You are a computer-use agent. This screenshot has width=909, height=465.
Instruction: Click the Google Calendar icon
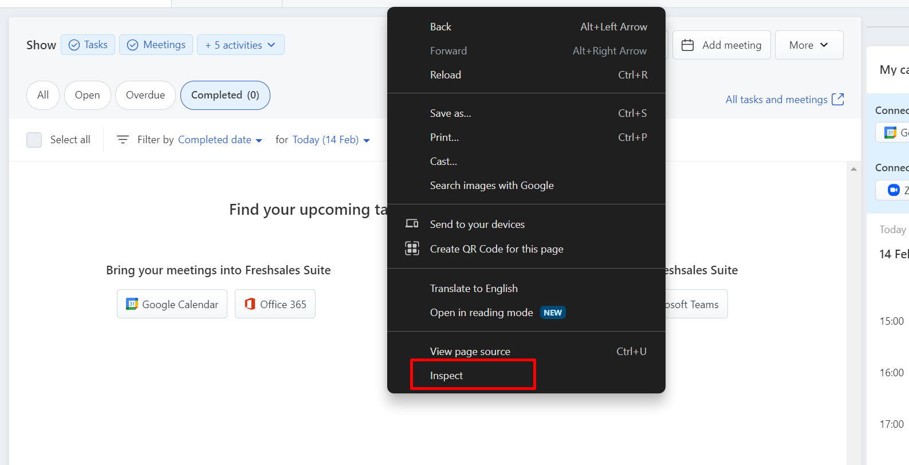pos(132,304)
